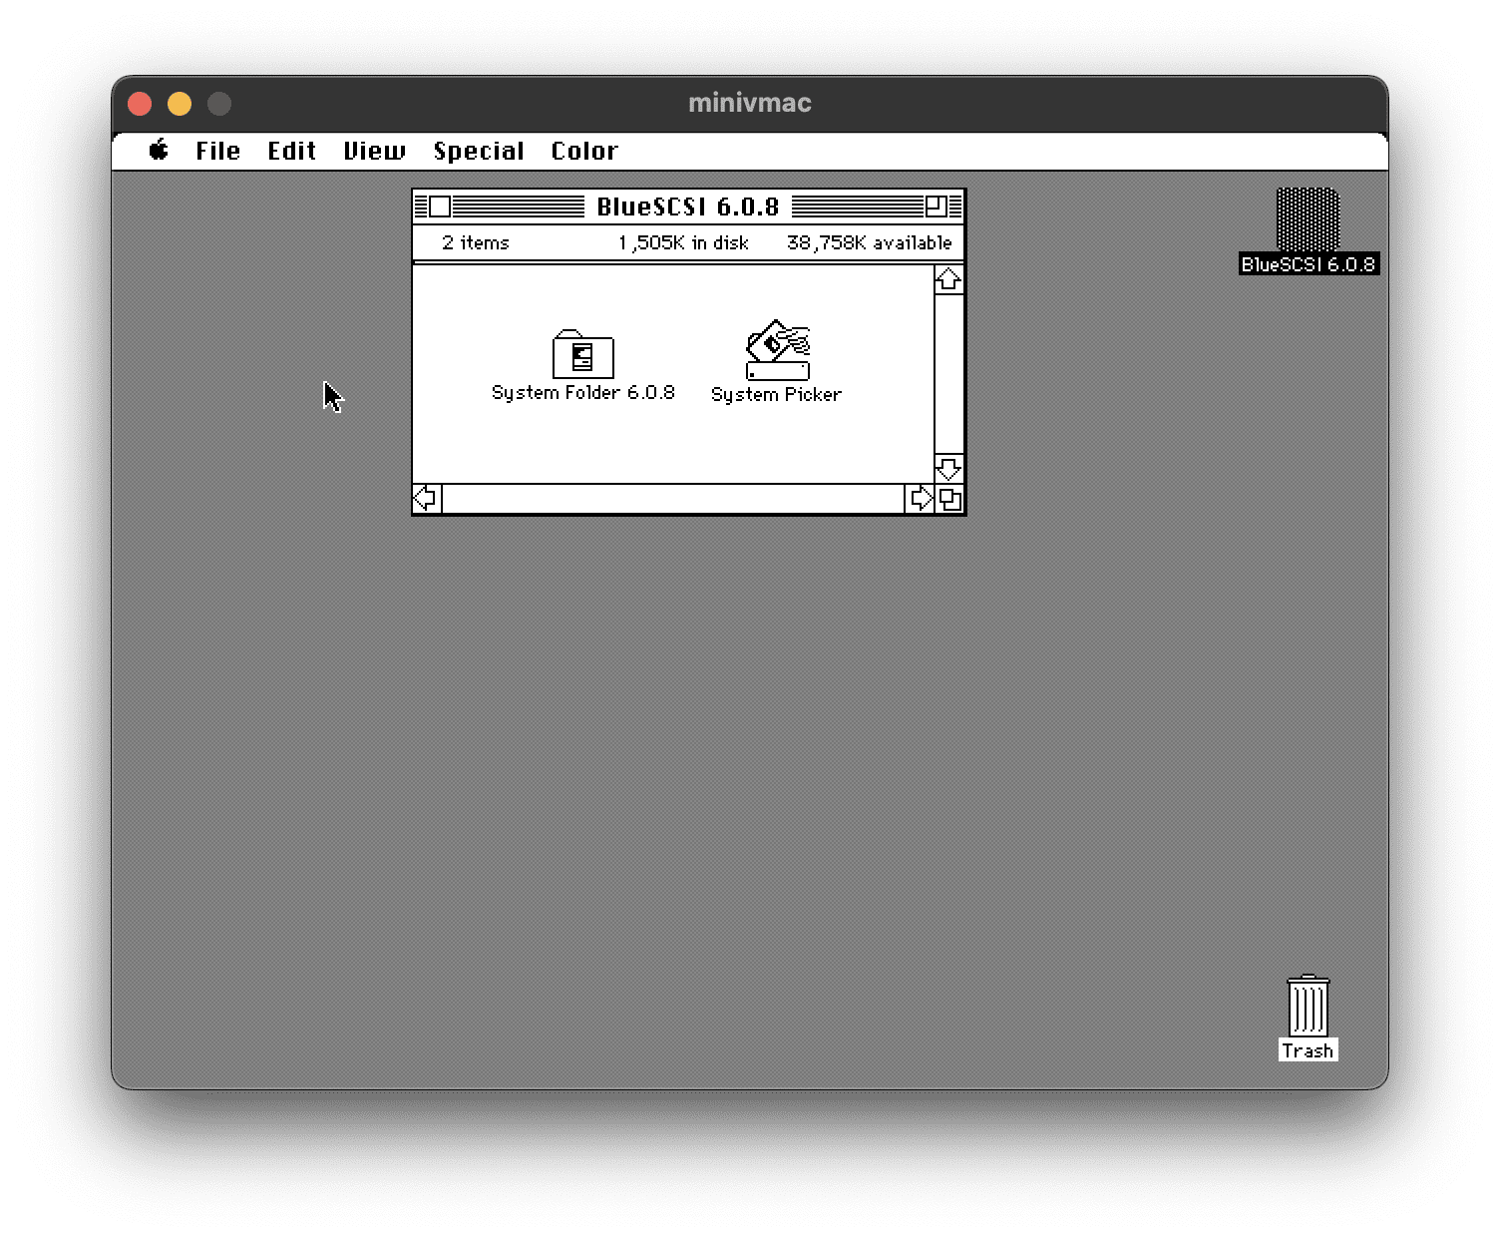Open the View menu
Viewport: 1500px width, 1237px height.
click(x=374, y=151)
